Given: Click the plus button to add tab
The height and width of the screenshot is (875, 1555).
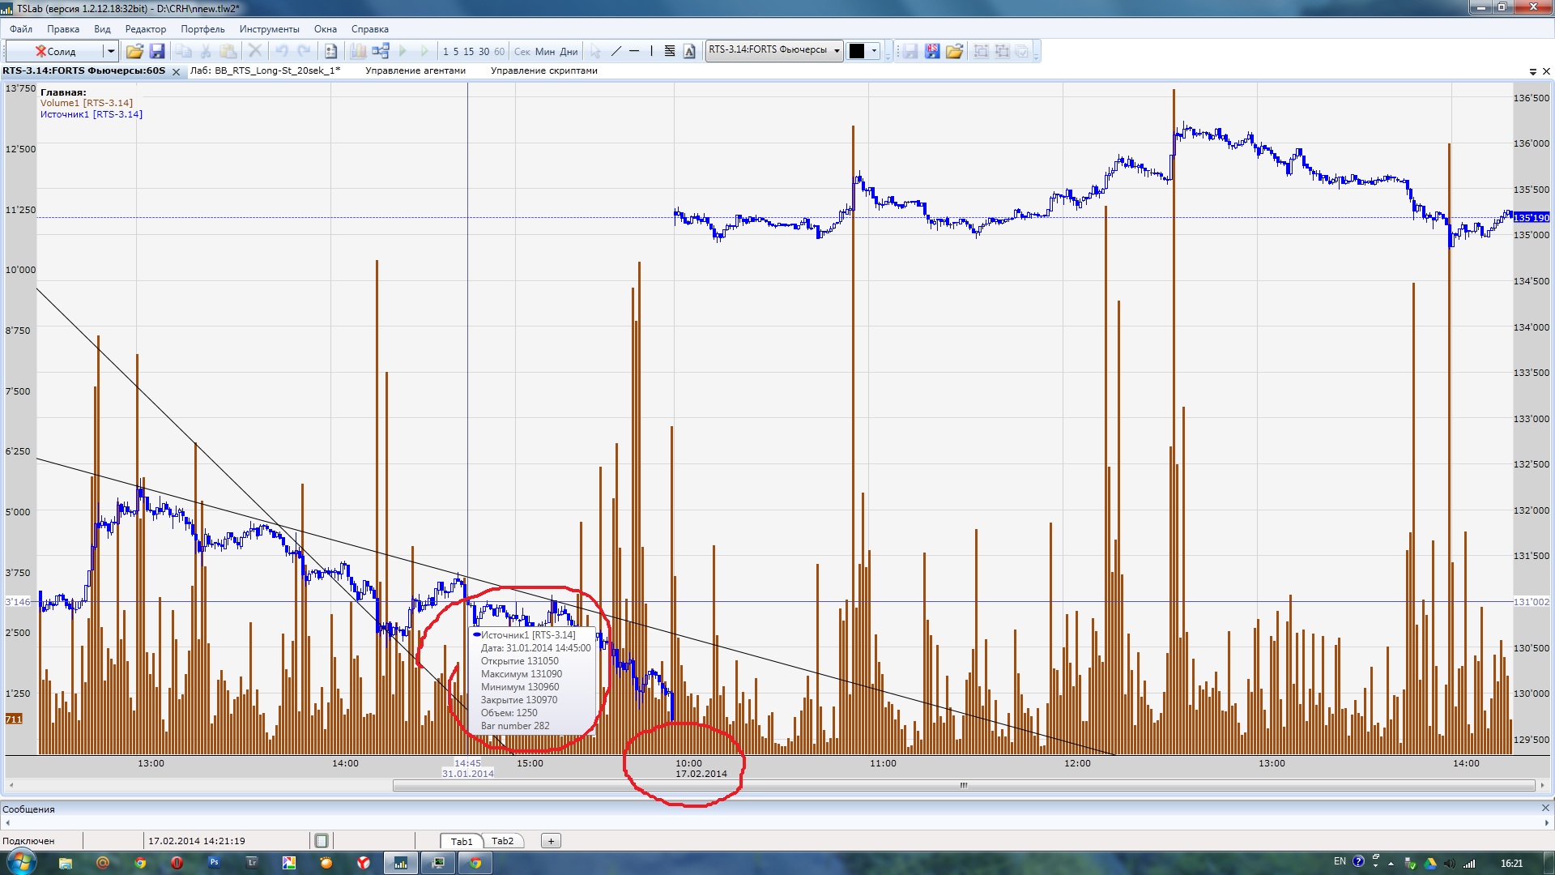Looking at the screenshot, I should tap(551, 841).
